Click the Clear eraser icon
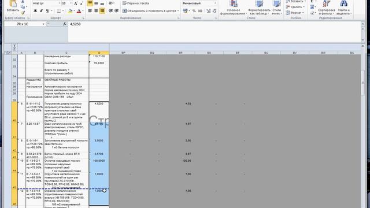The height and width of the screenshot is (208, 370). point(312,13)
